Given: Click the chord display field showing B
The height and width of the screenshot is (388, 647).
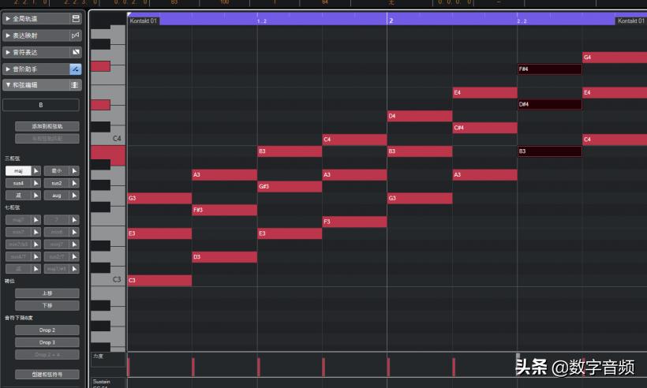Looking at the screenshot, I should 41,105.
